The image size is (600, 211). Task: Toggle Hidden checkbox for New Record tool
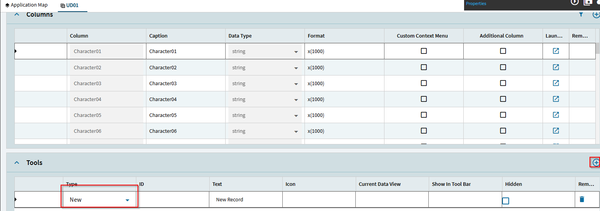click(x=506, y=201)
